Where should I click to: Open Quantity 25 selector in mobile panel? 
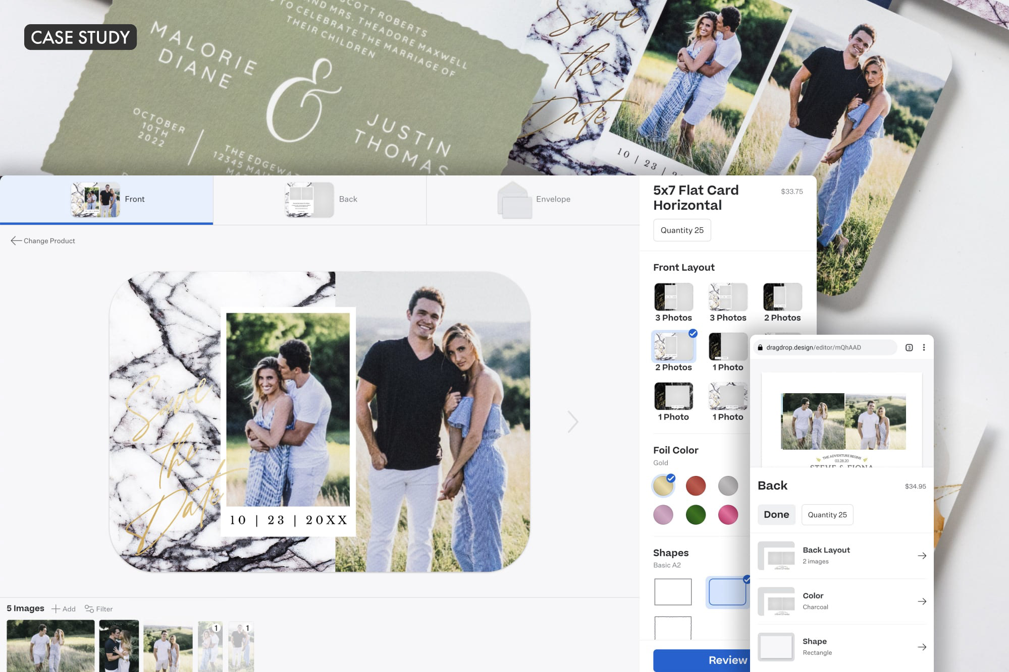tap(827, 515)
